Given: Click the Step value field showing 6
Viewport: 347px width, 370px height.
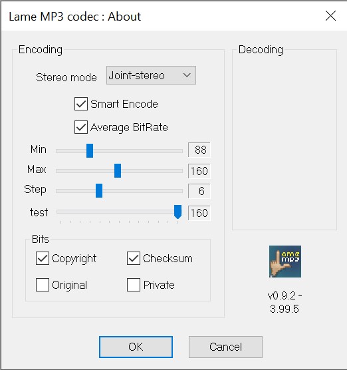Looking at the screenshot, I should click(x=199, y=191).
